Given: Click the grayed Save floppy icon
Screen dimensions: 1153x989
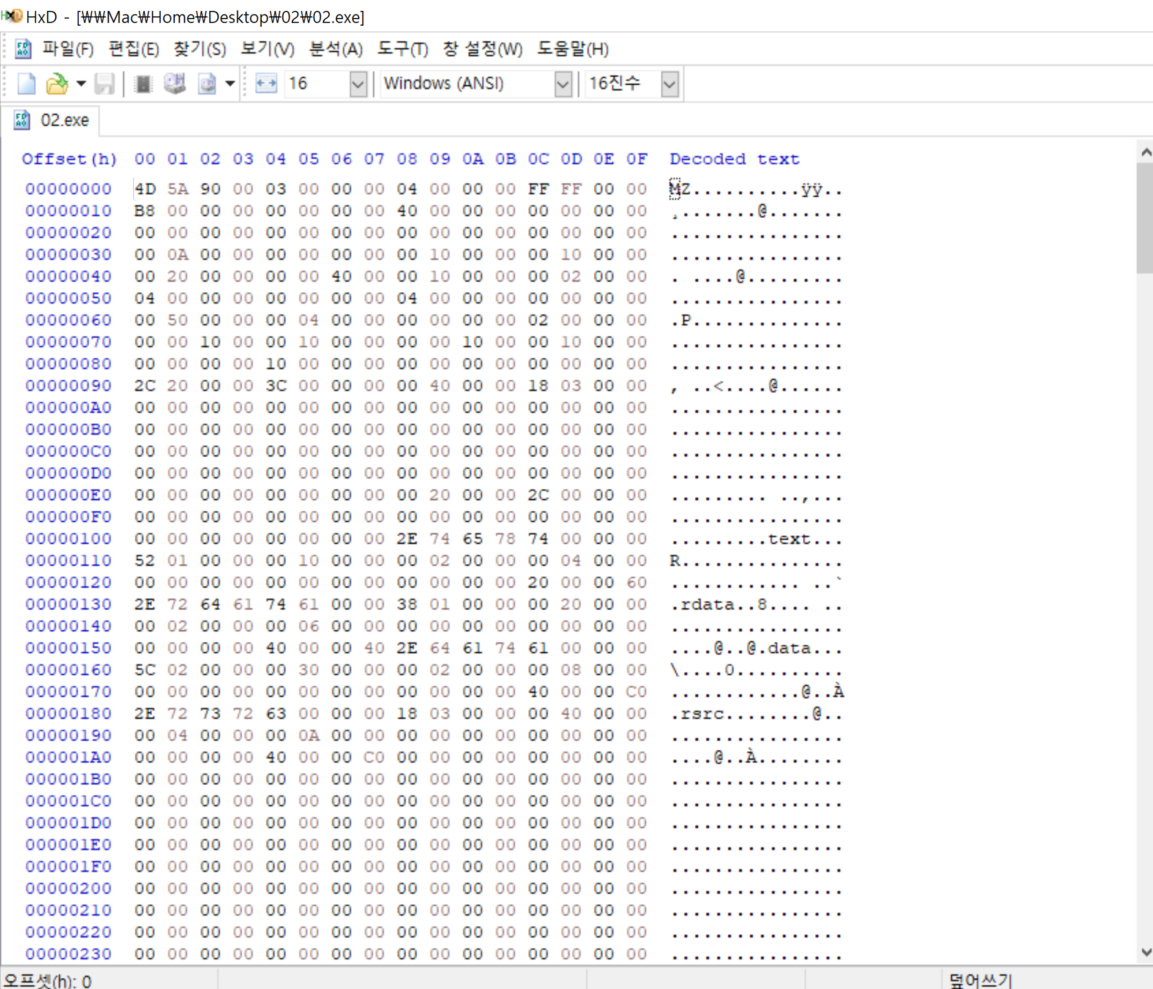Looking at the screenshot, I should 104,84.
